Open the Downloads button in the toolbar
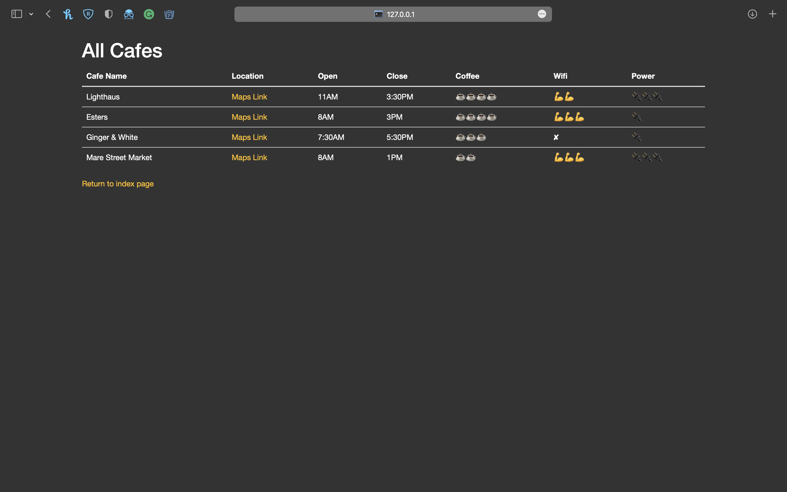The width and height of the screenshot is (787, 492). pos(752,14)
